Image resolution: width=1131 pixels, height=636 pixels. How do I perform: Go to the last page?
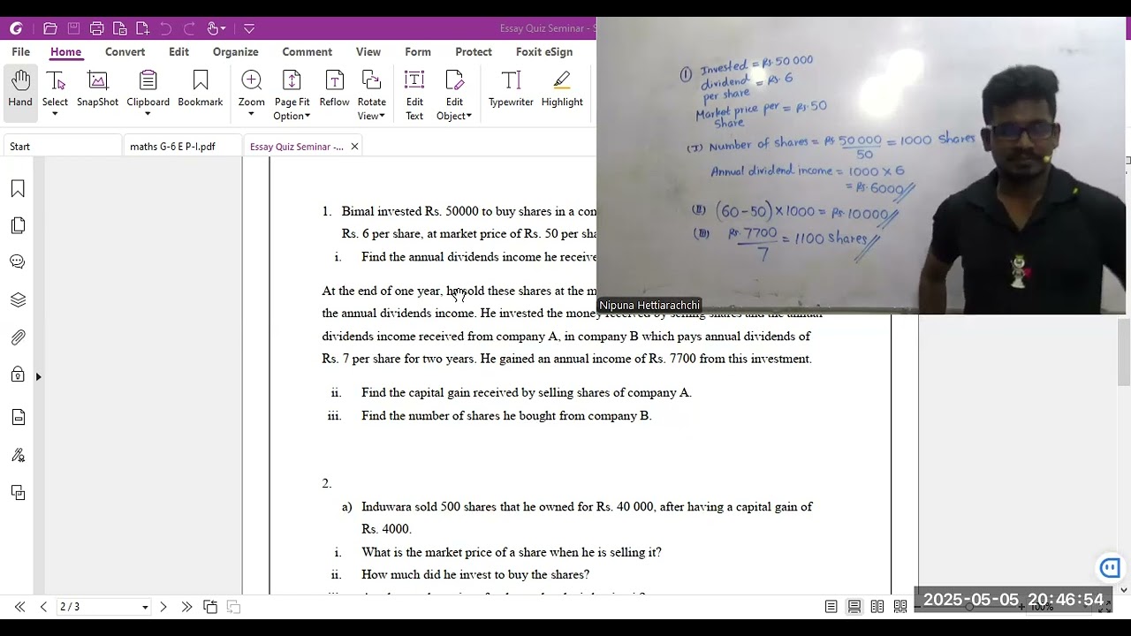click(186, 607)
